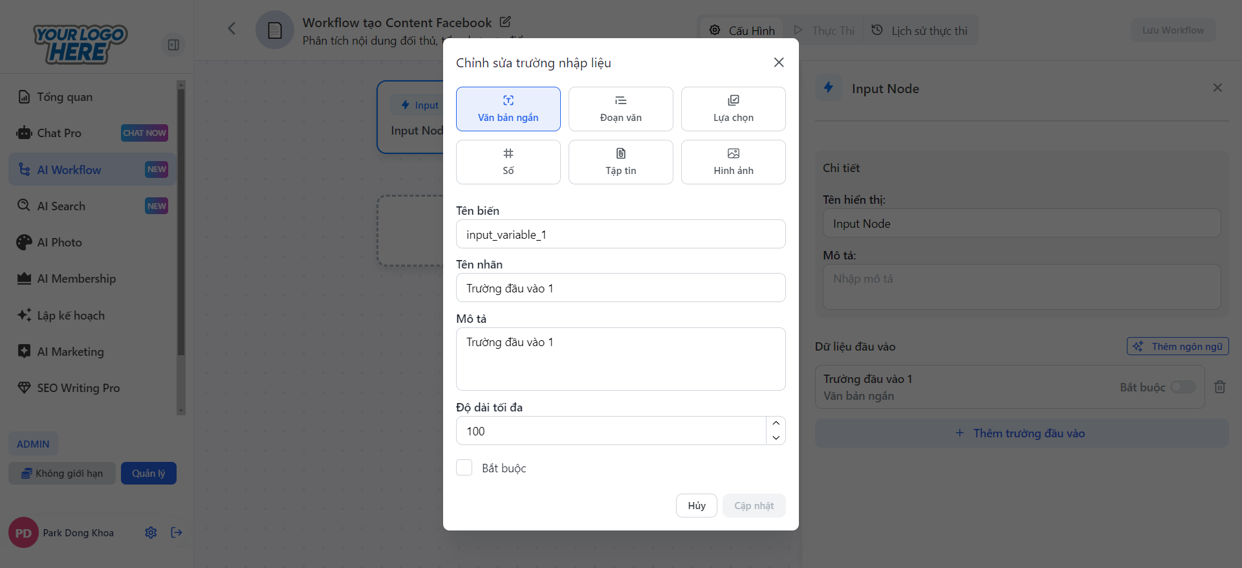Select the Tập tin file type
Screen dimensions: 1242x568
pyautogui.click(x=620, y=162)
